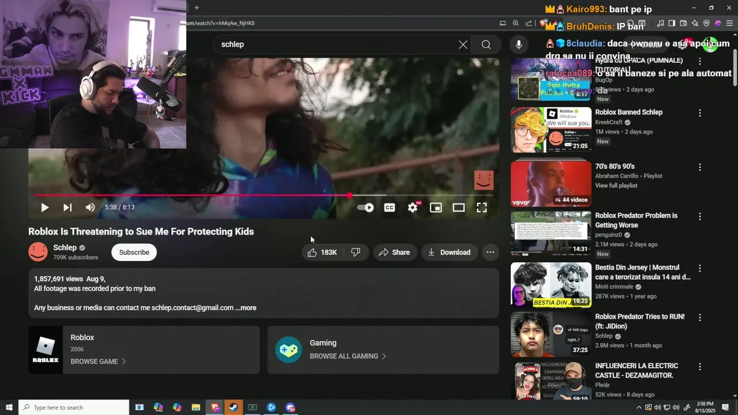The height and width of the screenshot is (415, 738).
Task: Open notification center icon
Action: [x=725, y=408]
